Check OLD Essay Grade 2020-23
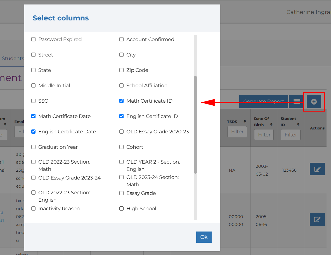The height and width of the screenshot is (255, 331). 121,131
